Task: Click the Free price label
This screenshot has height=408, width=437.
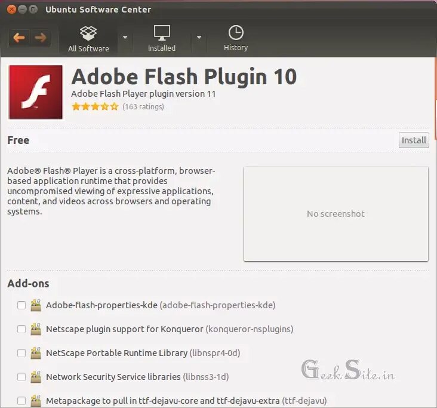Action: coord(18,140)
